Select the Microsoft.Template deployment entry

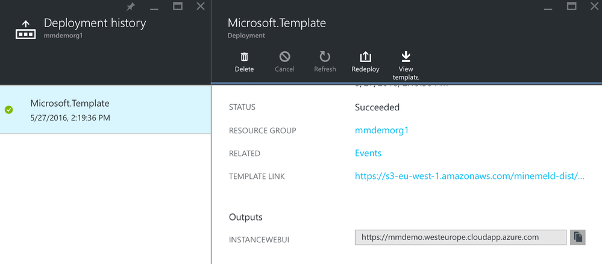click(x=105, y=110)
